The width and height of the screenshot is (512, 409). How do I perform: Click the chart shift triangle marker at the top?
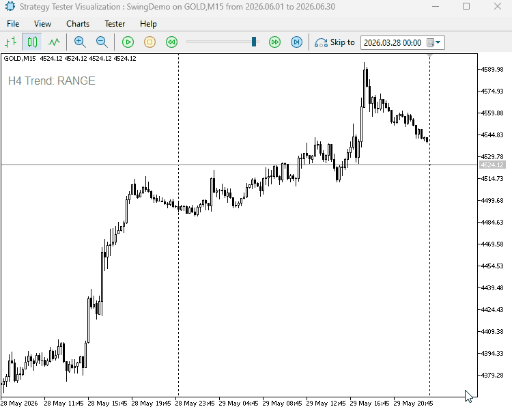tap(429, 56)
